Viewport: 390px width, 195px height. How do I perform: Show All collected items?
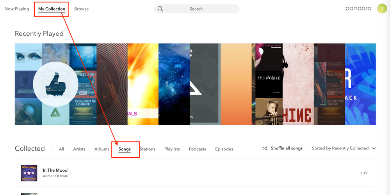point(61,149)
